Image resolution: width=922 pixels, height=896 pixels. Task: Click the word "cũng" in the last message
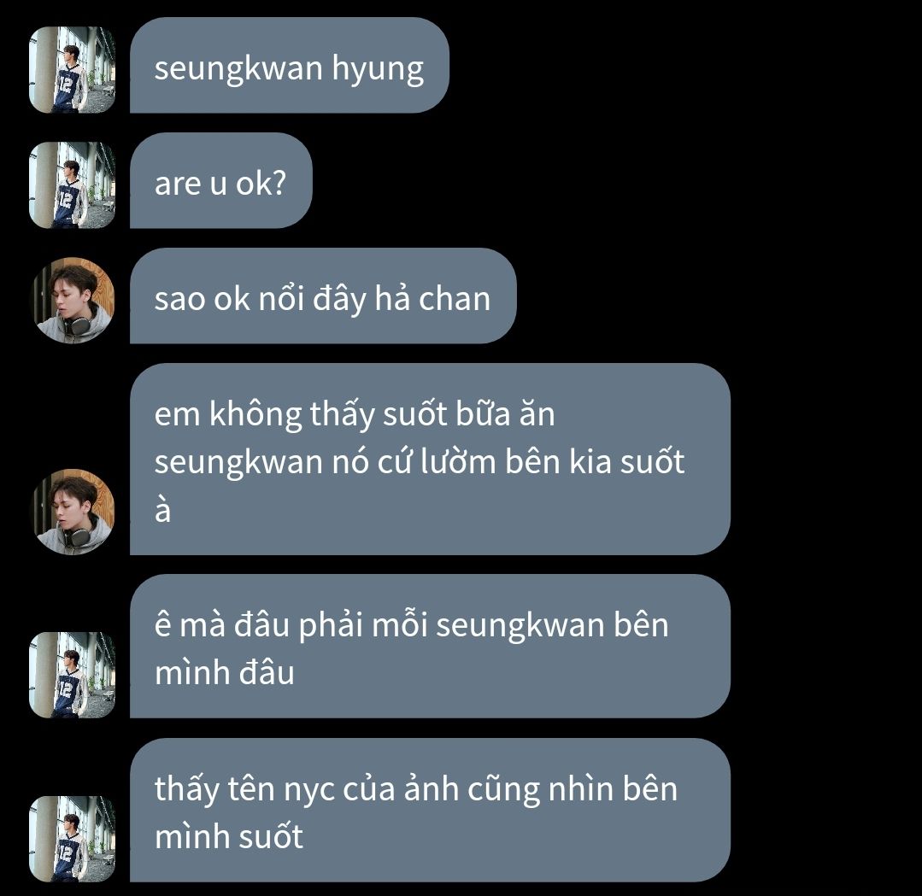pos(504,790)
